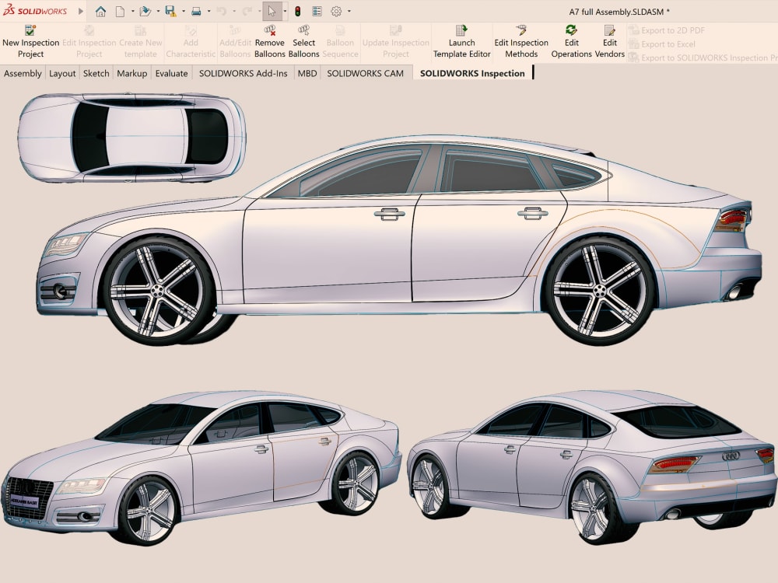Select the large side view car
The width and height of the screenshot is (778, 583).
(x=399, y=239)
